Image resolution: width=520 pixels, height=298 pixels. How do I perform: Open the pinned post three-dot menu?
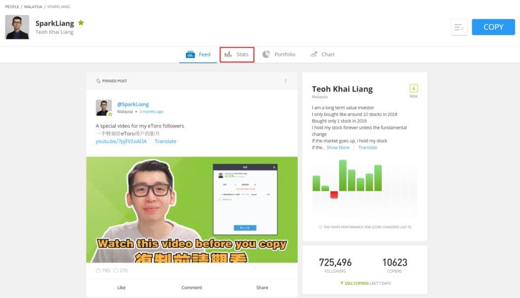[x=285, y=81]
